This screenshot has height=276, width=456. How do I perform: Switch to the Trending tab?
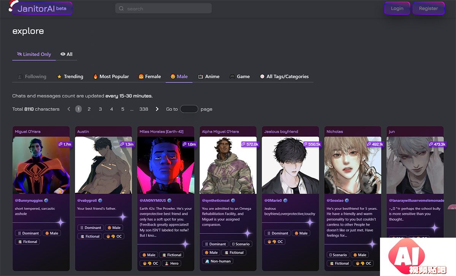tap(70, 76)
